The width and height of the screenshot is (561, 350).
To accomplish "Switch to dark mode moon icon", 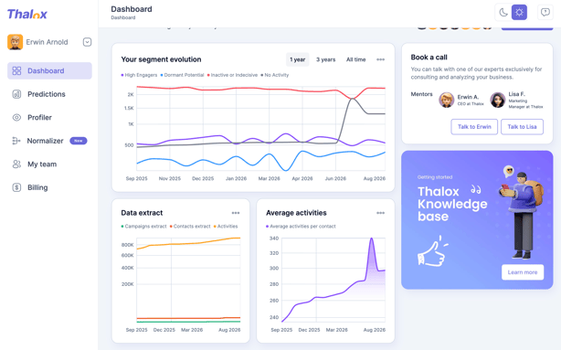I will click(503, 13).
